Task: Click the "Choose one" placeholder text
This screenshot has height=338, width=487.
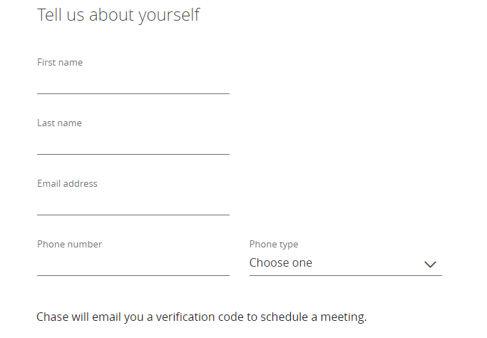Action: click(x=281, y=263)
